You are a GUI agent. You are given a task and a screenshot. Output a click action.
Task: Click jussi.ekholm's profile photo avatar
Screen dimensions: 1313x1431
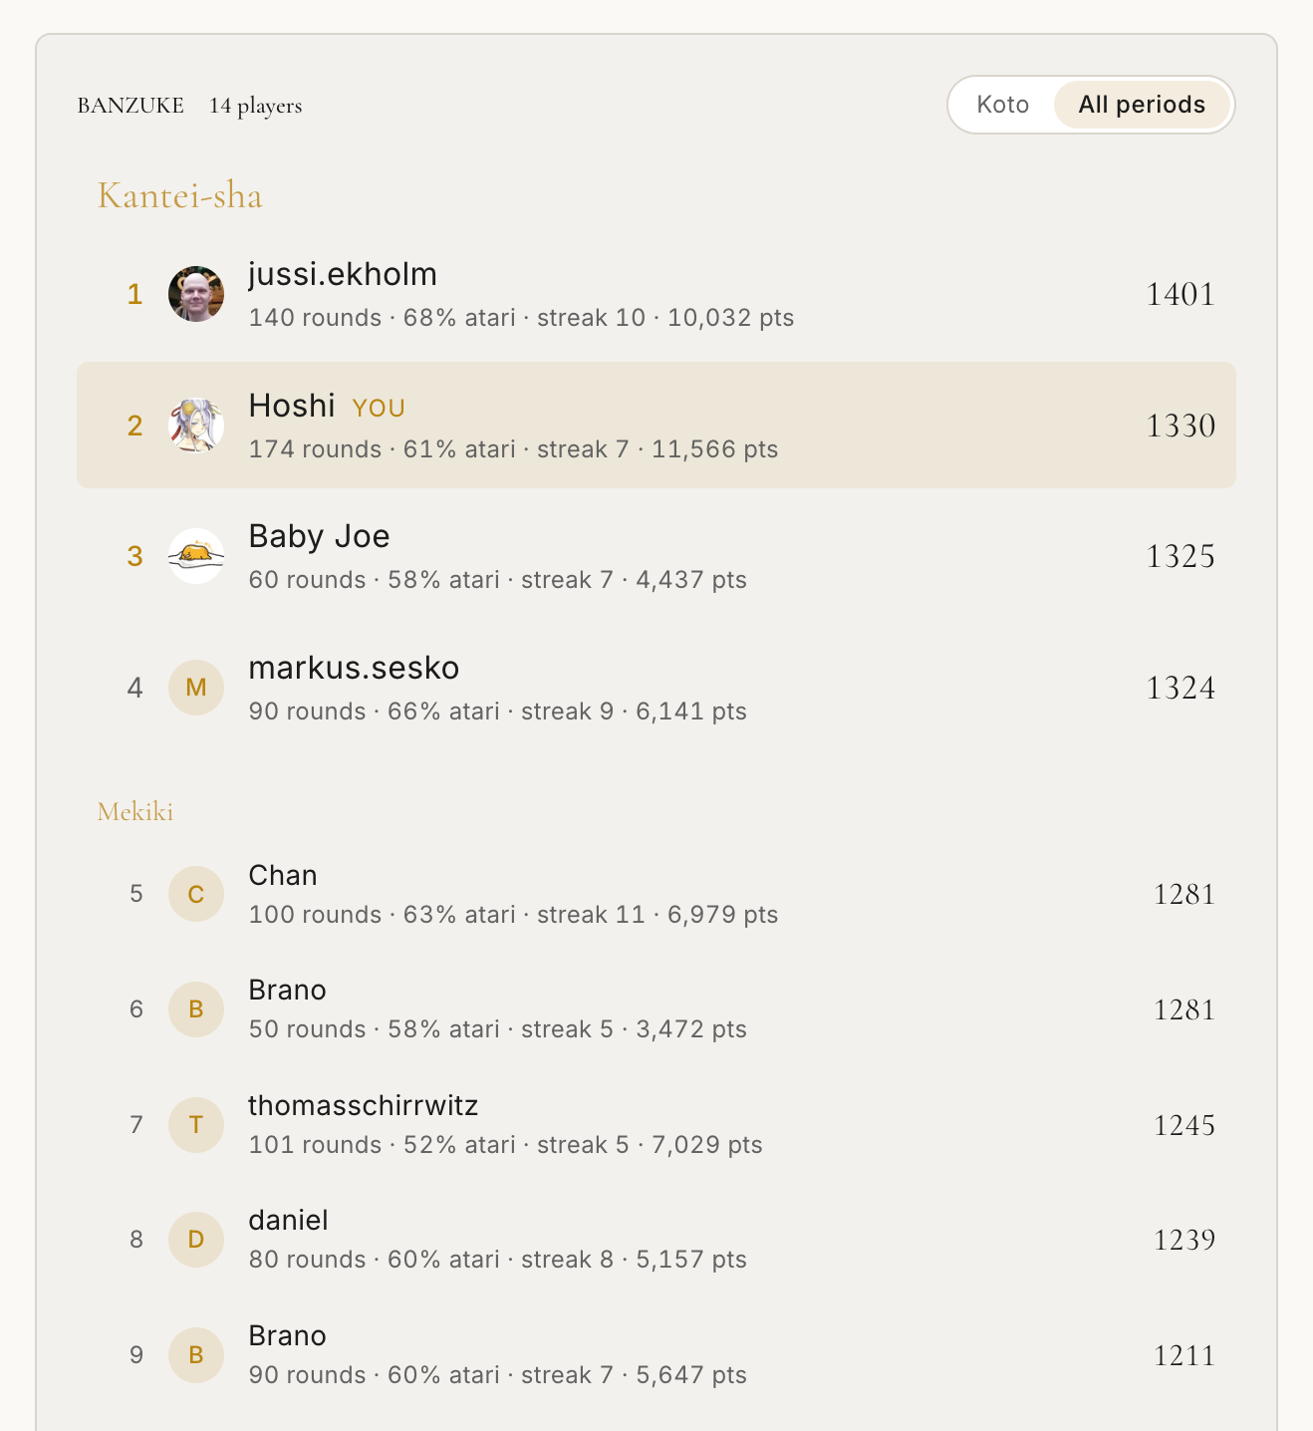196,294
